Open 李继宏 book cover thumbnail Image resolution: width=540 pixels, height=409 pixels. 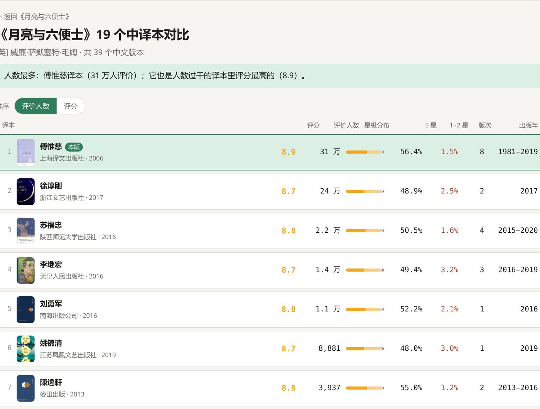[x=26, y=270]
